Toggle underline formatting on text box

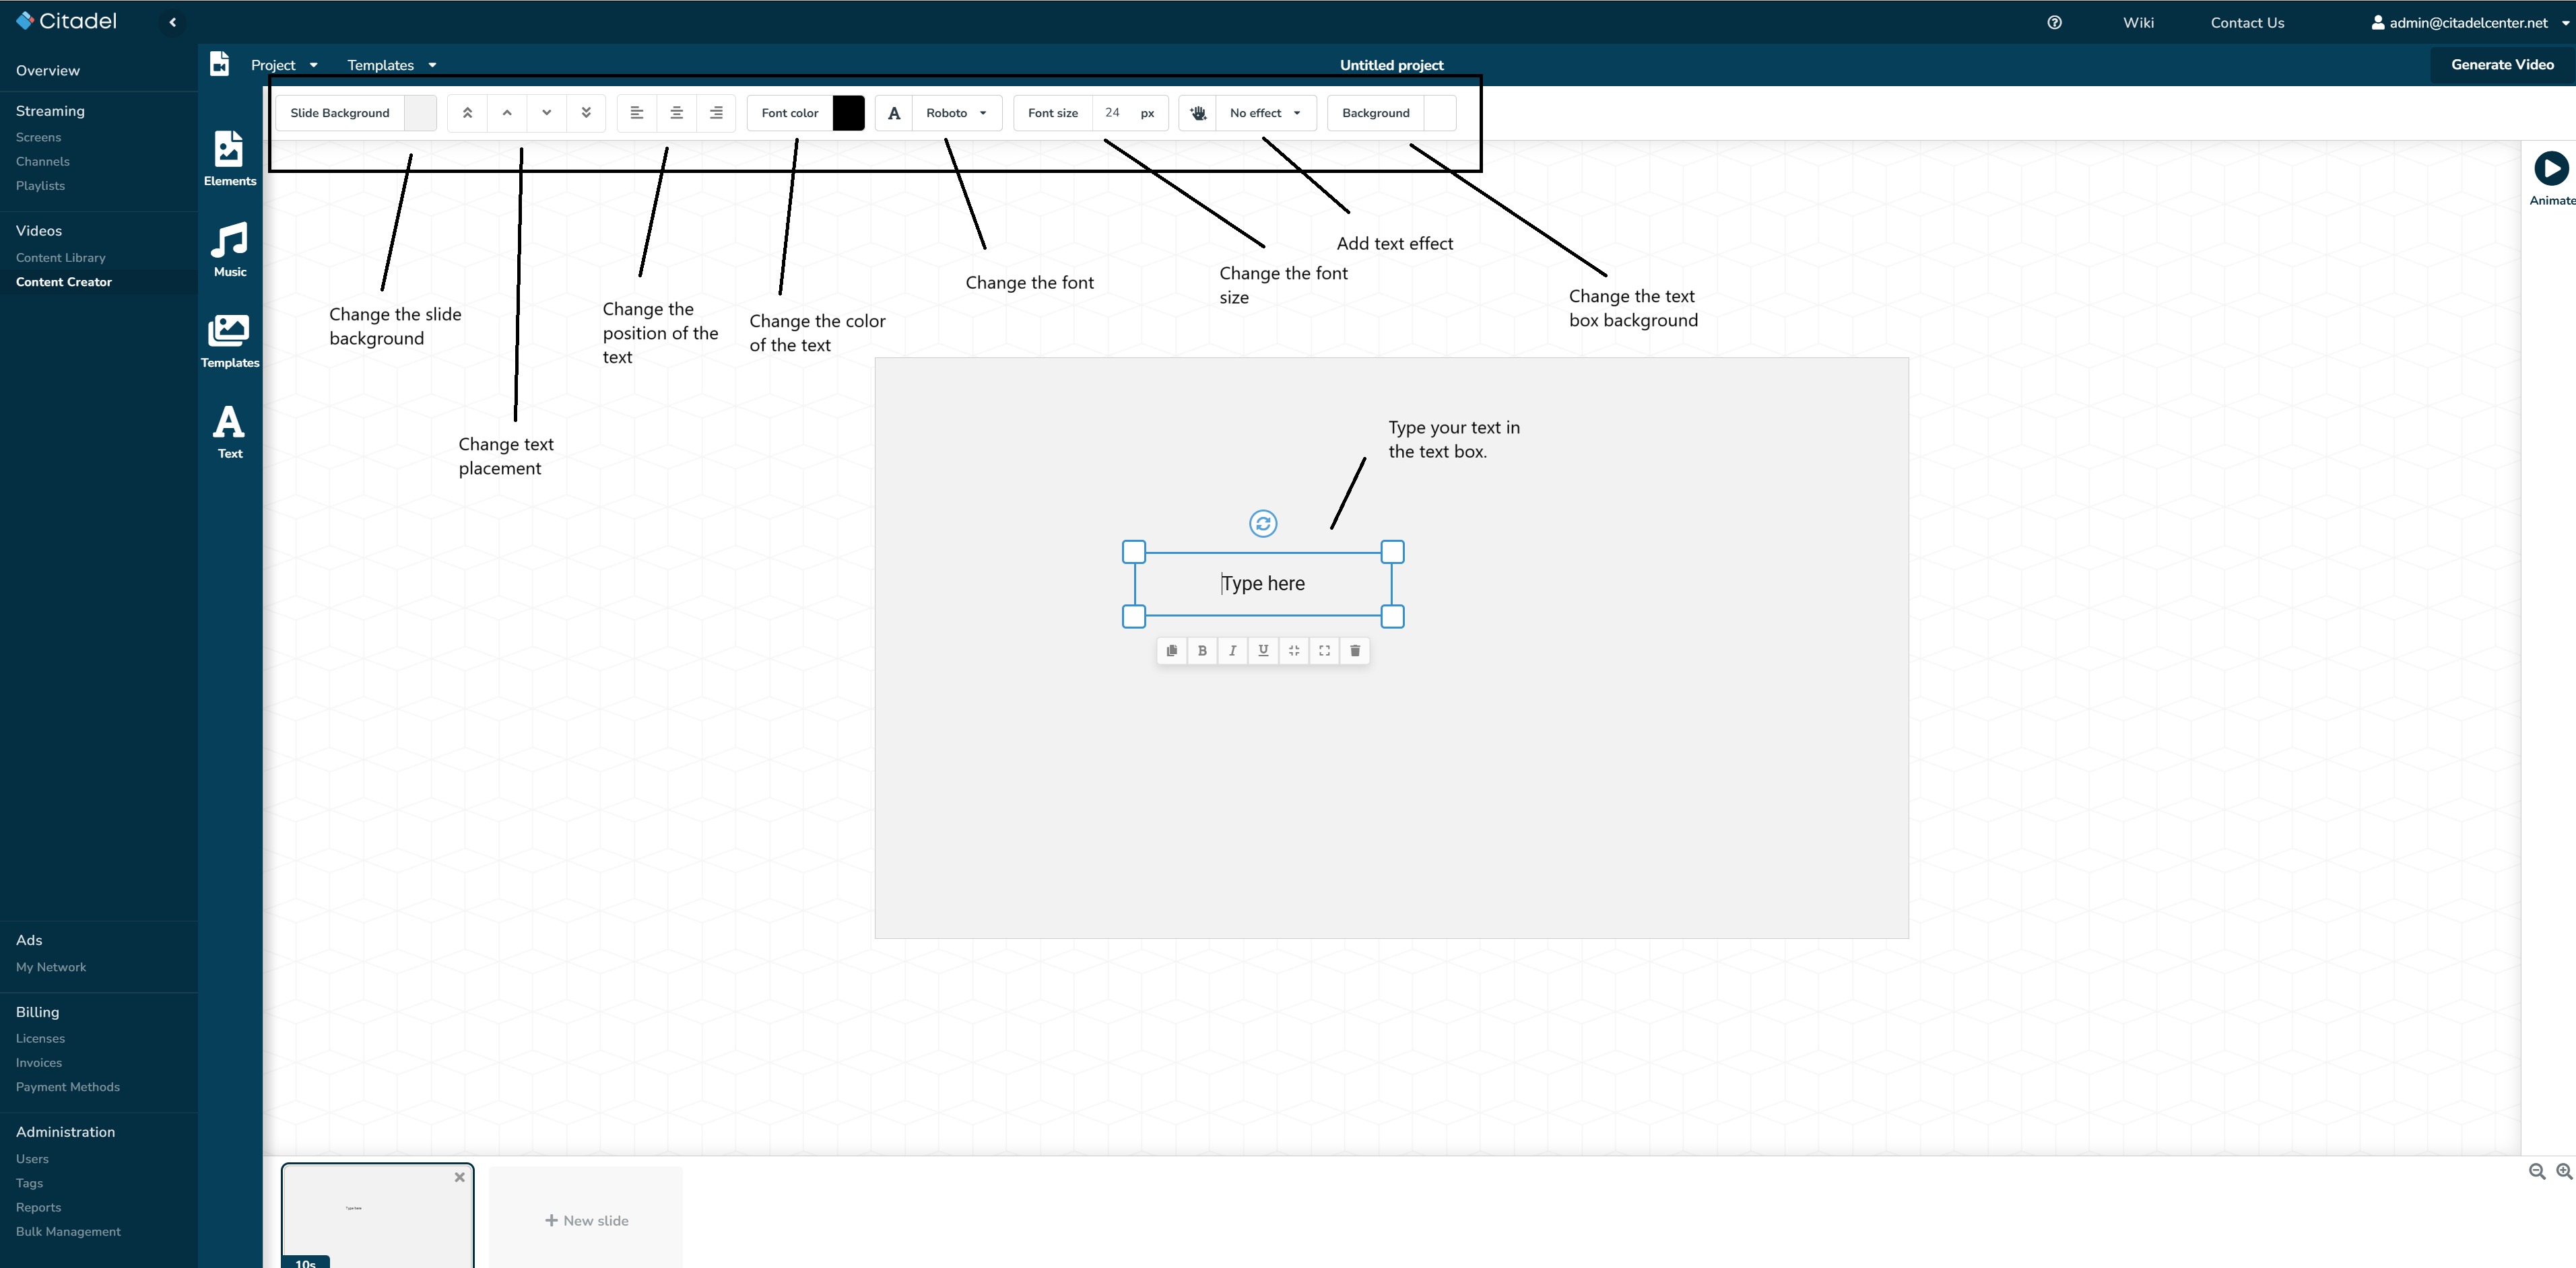pos(1263,650)
